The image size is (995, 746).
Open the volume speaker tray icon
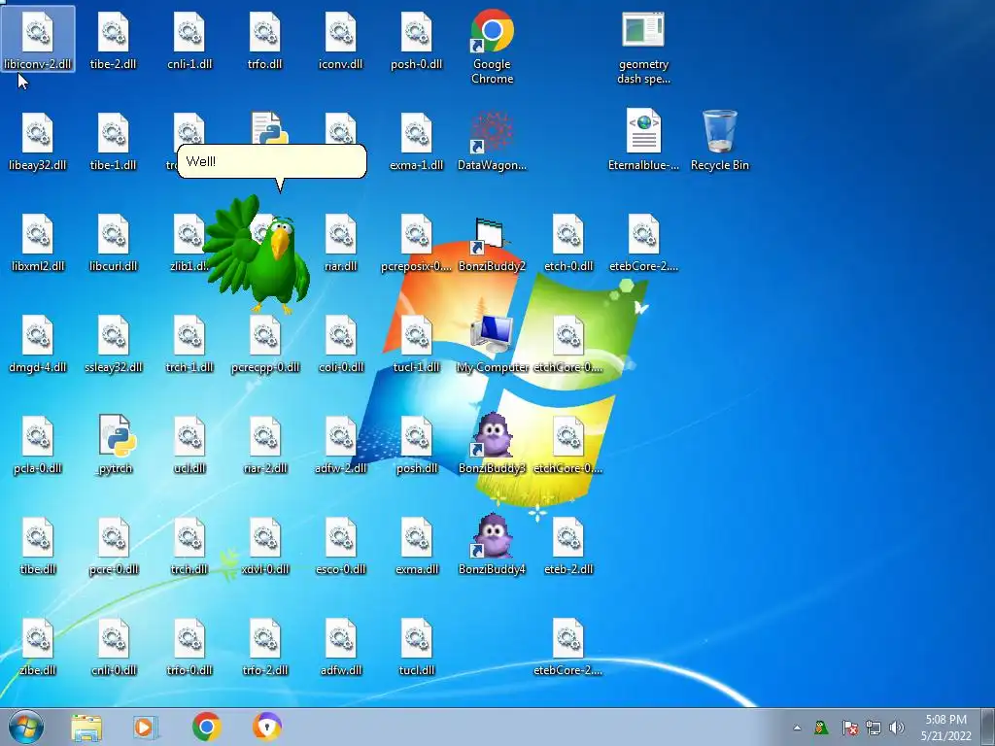897,728
